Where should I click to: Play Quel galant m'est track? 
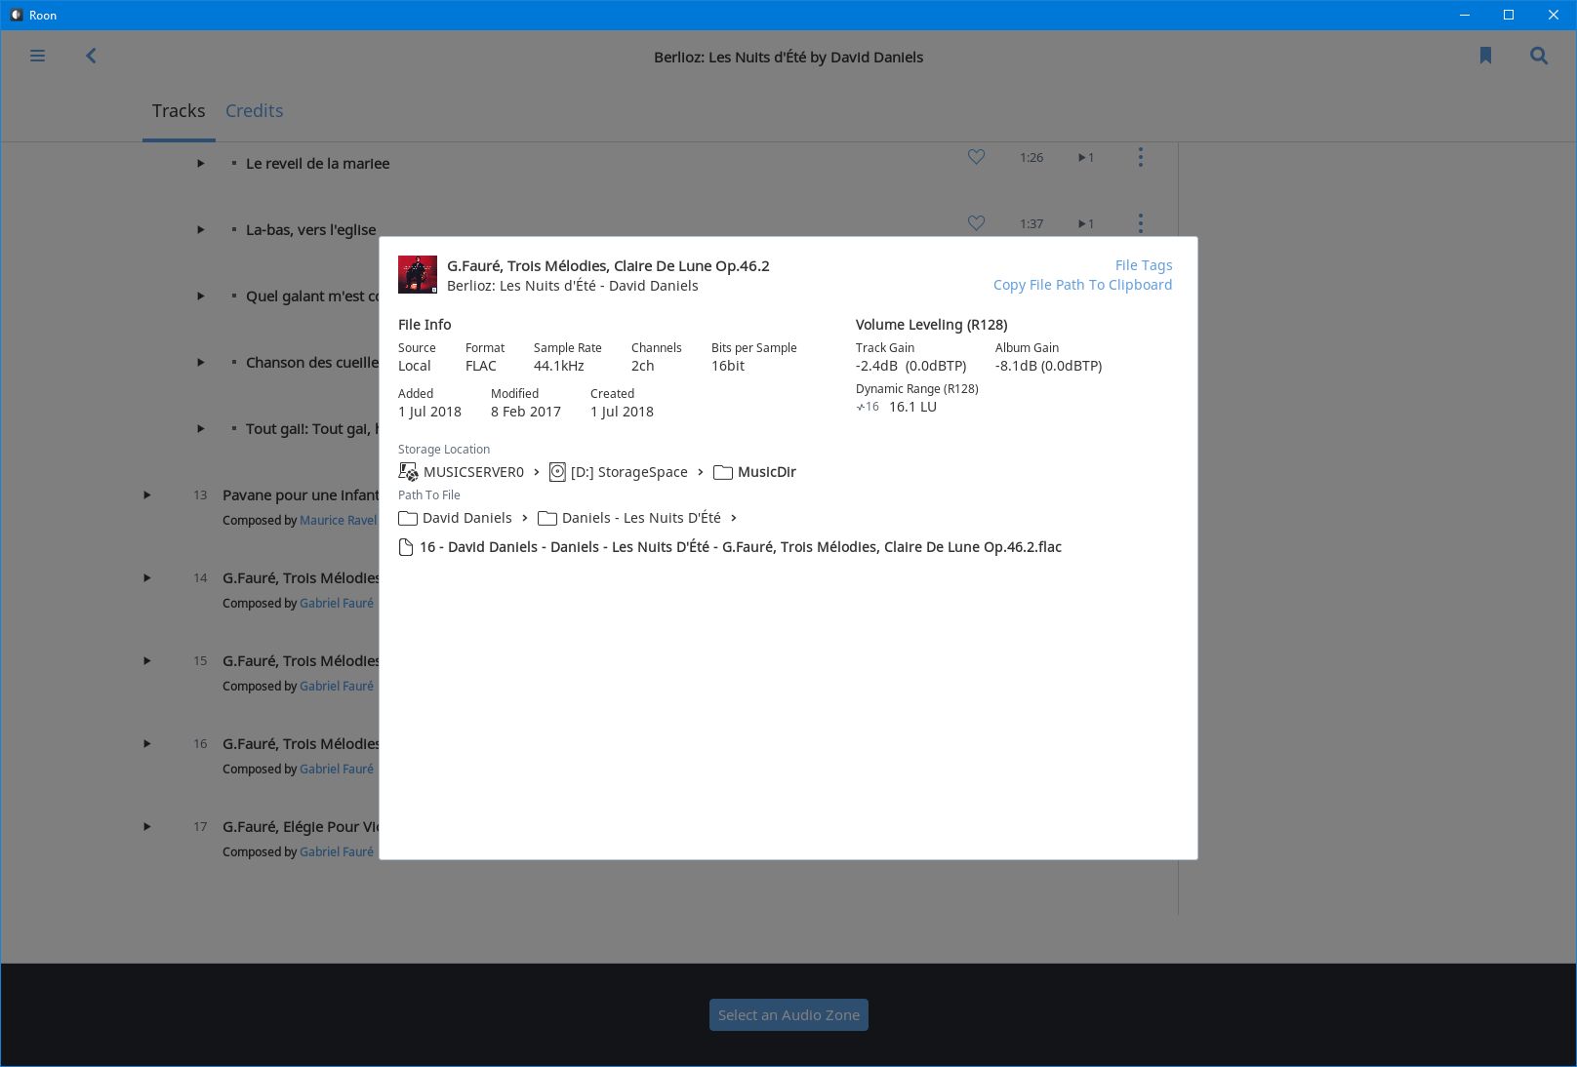(200, 296)
